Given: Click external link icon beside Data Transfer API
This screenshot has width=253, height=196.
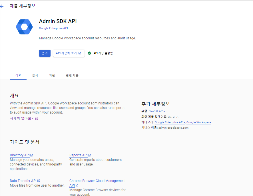Looking at the screenshot, I should [x=39, y=181].
